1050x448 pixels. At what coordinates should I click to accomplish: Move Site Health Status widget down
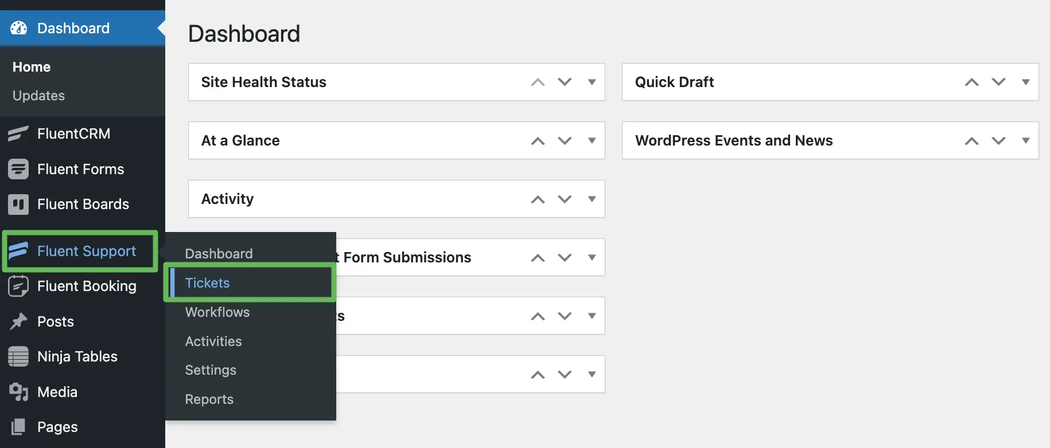tap(565, 82)
